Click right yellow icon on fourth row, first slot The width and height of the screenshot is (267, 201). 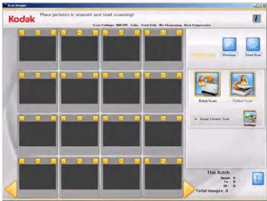[54, 161]
